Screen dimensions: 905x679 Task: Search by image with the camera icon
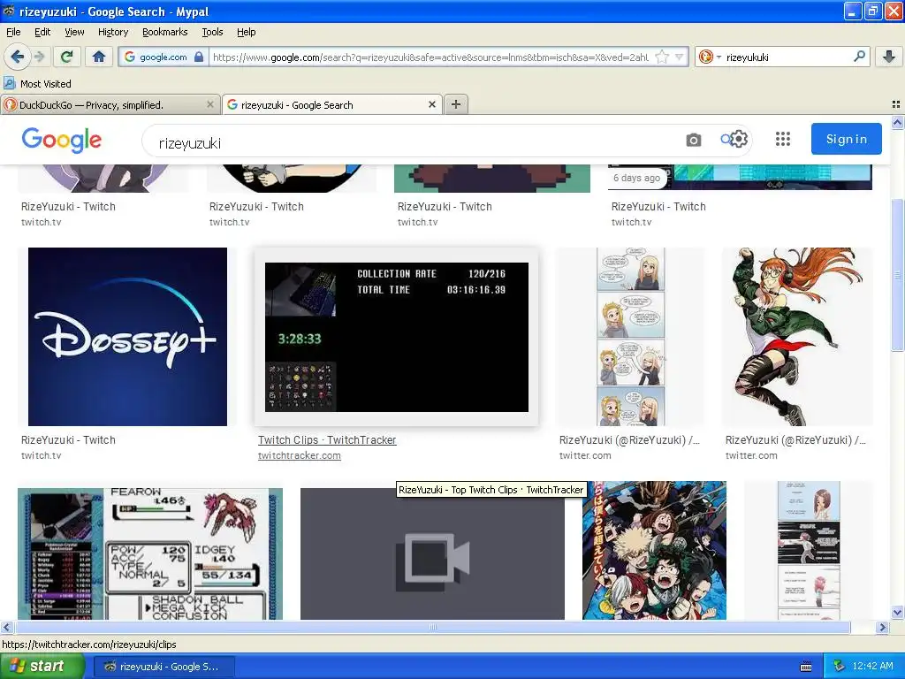pos(693,140)
